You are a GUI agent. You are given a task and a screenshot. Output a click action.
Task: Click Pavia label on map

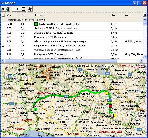(50, 88)
